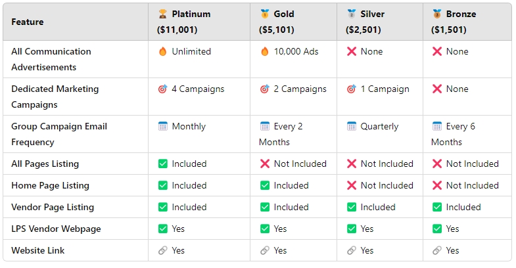Image resolution: width=516 pixels, height=268 pixels.
Task: Click the fire icon beside 10,000 Ads
Action: (265, 52)
